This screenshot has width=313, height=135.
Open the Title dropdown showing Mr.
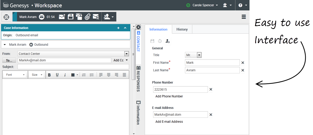[193, 55]
